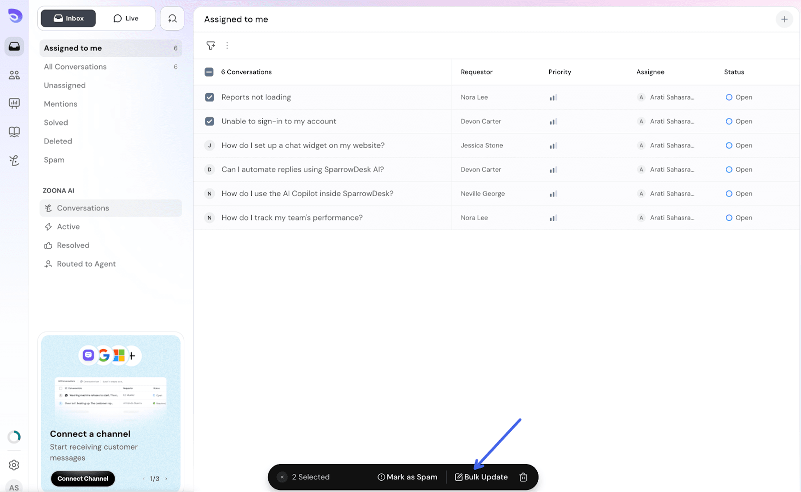Open the reports chart icon
801x492 pixels.
point(14,103)
